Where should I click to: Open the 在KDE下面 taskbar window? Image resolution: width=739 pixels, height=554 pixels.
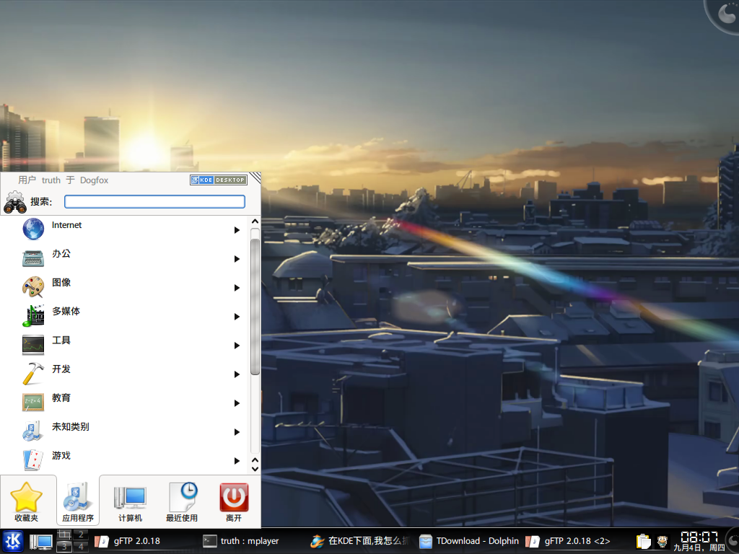pyautogui.click(x=361, y=541)
